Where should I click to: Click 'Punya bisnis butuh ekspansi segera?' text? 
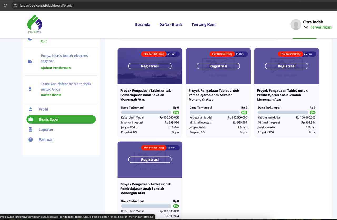[65, 58]
